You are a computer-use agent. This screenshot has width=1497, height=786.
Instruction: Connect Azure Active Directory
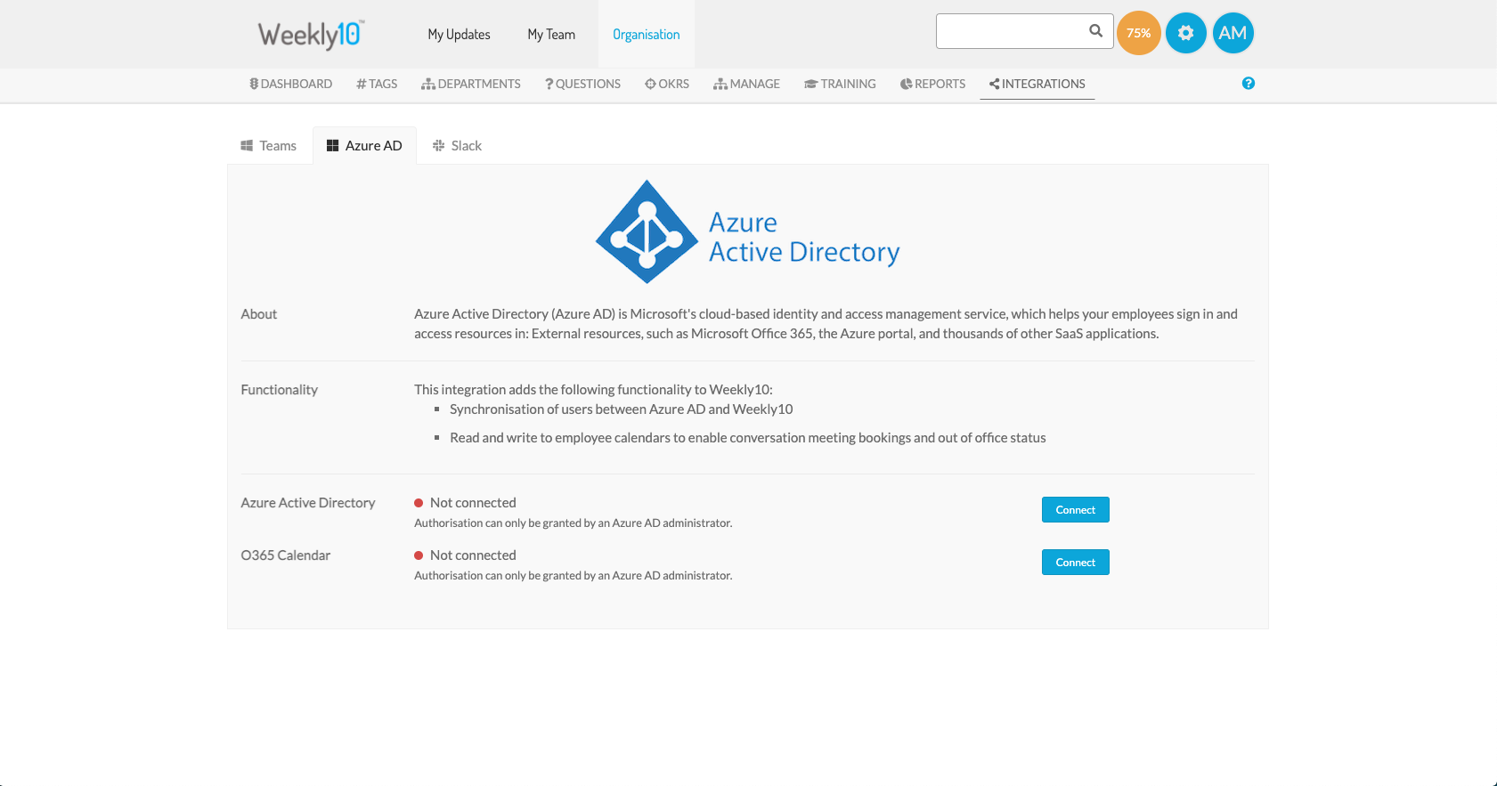click(1075, 510)
